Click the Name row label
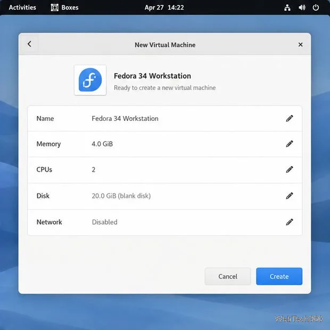Image resolution: width=330 pixels, height=330 pixels. pos(45,119)
